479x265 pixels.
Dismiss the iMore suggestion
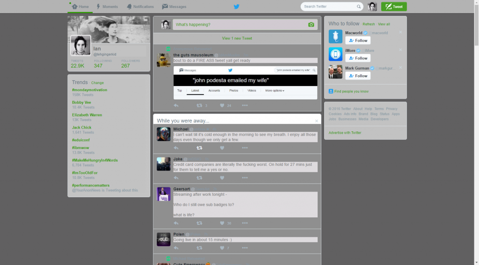400,50
